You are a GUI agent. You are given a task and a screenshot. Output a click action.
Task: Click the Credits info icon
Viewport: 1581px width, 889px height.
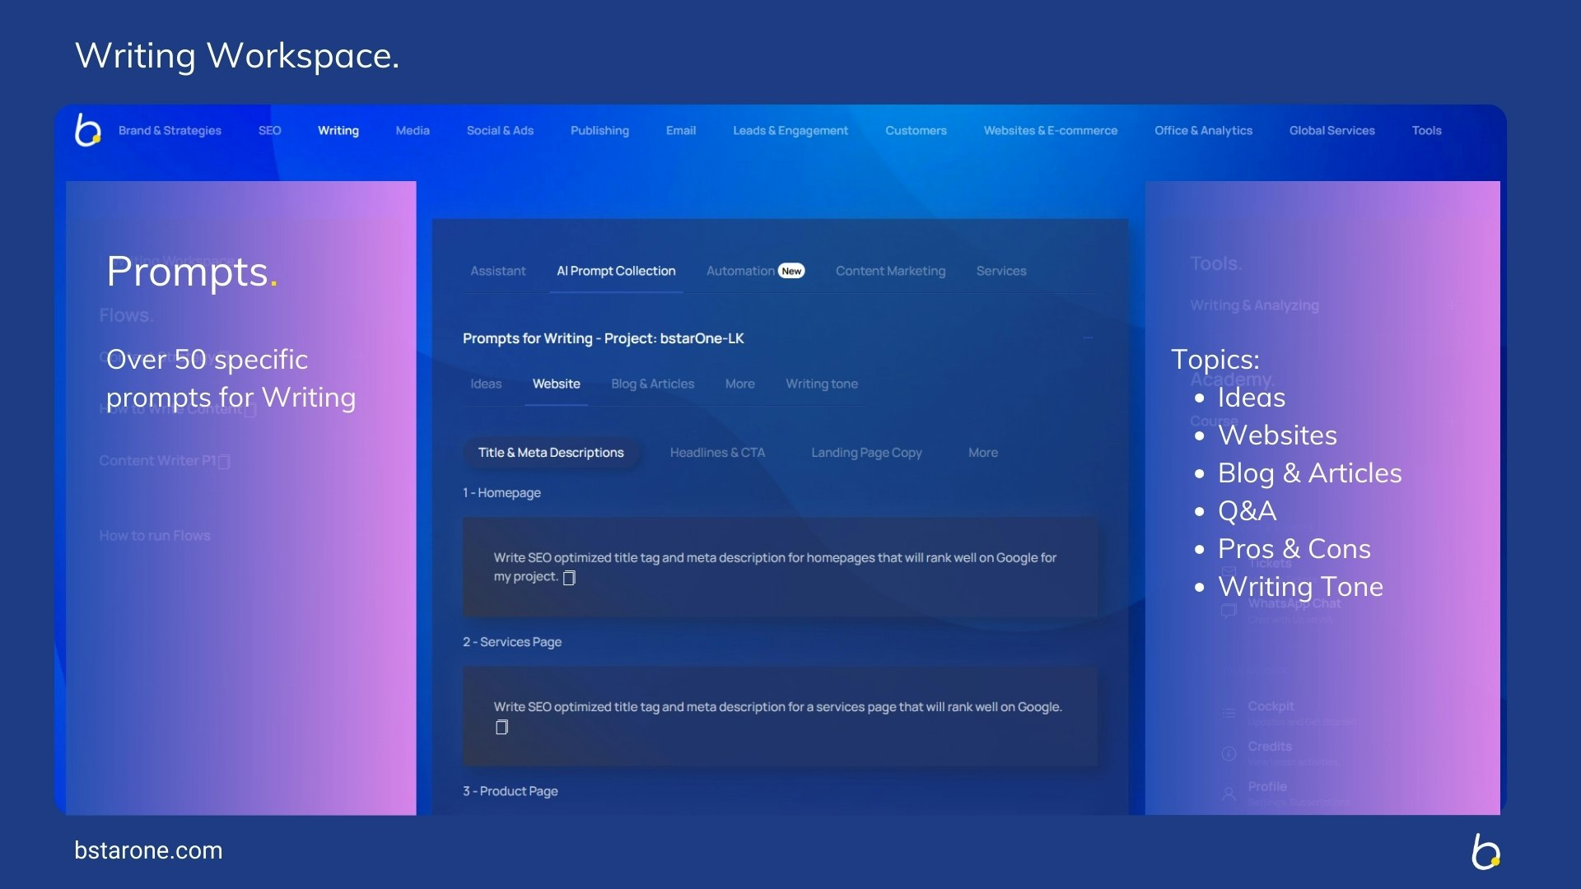tap(1229, 753)
